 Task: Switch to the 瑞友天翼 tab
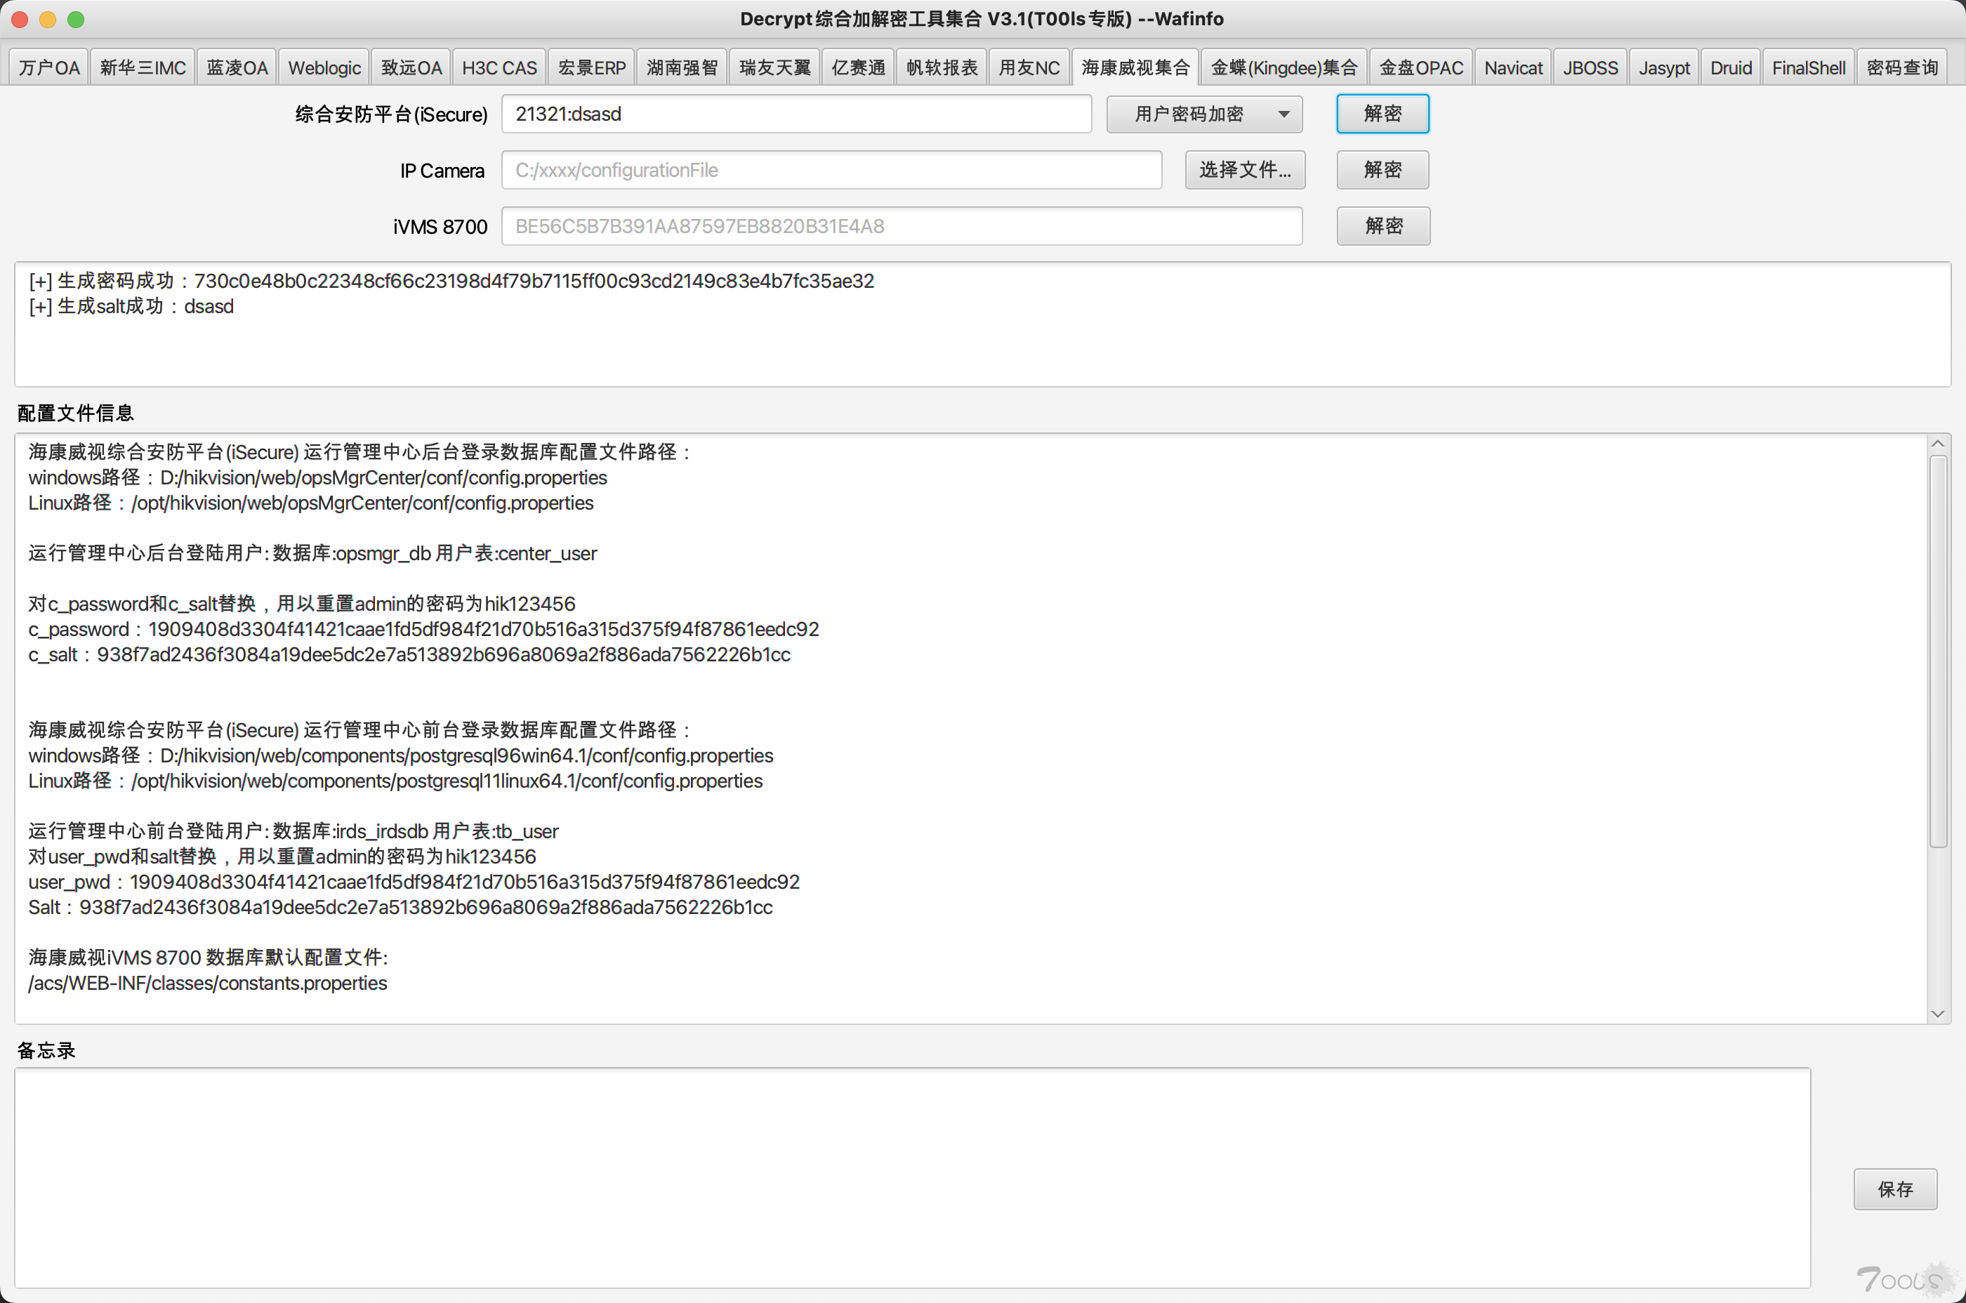coord(774,67)
